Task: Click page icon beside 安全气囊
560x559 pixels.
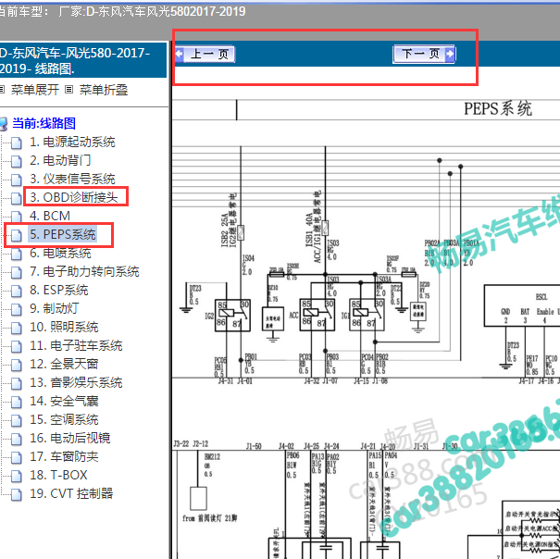Action: pos(16,403)
